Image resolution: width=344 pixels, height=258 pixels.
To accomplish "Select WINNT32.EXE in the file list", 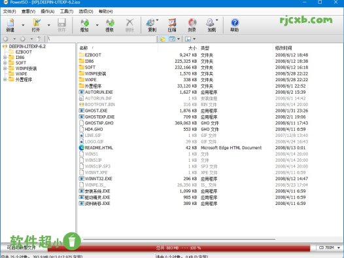I will pos(99,179).
